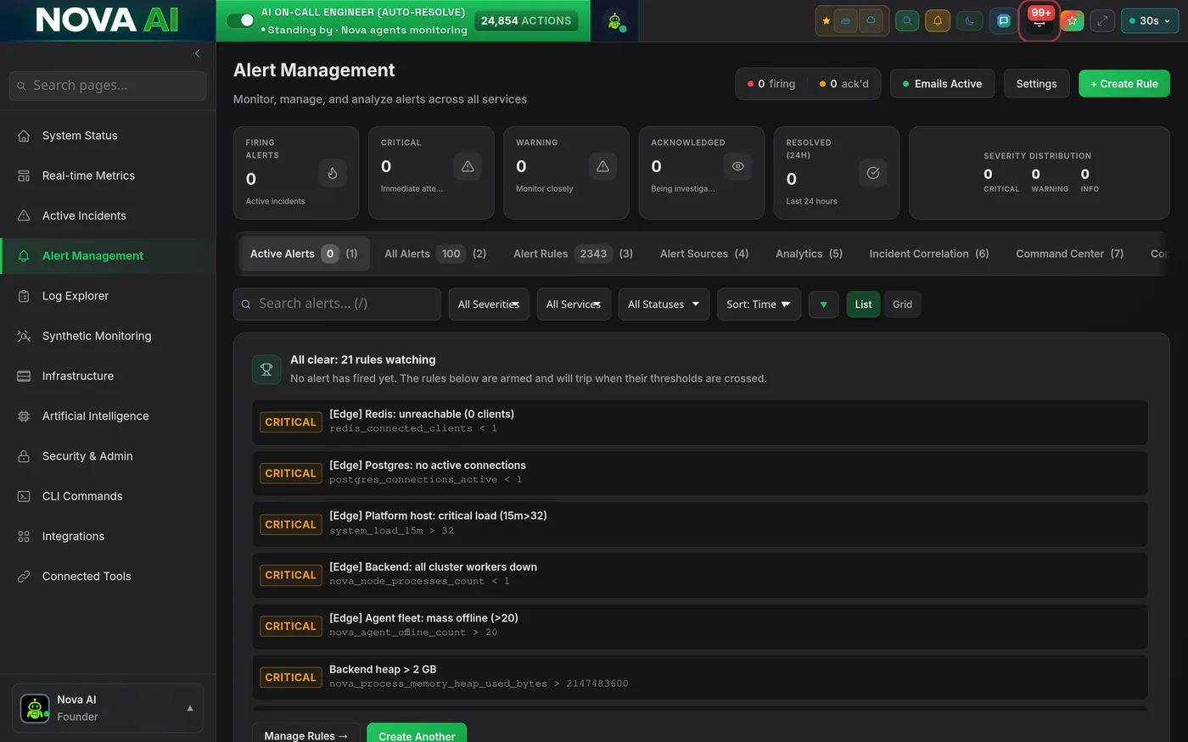Open the Sort: Time dropdown

point(759,304)
